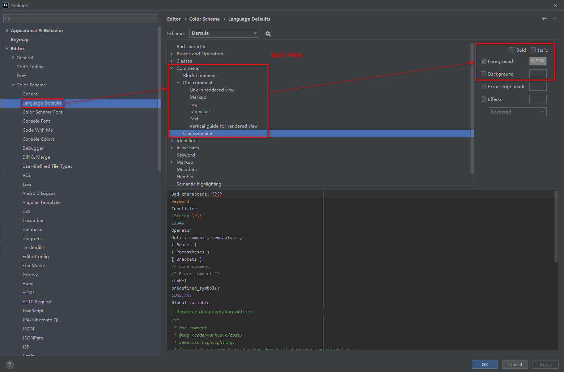Open Console Font page
Viewport: 564px width, 372px height.
point(36,121)
